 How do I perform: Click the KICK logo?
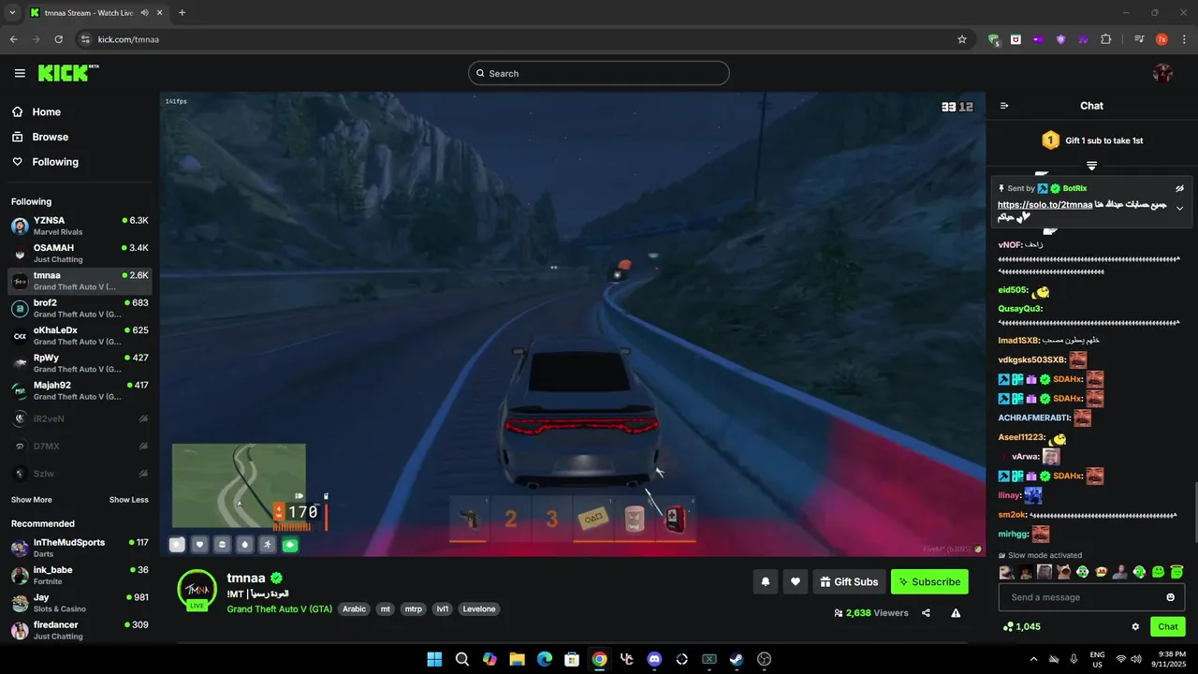[68, 73]
